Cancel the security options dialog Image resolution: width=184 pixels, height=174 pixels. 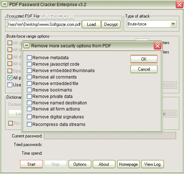pyautogui.click(x=144, y=69)
